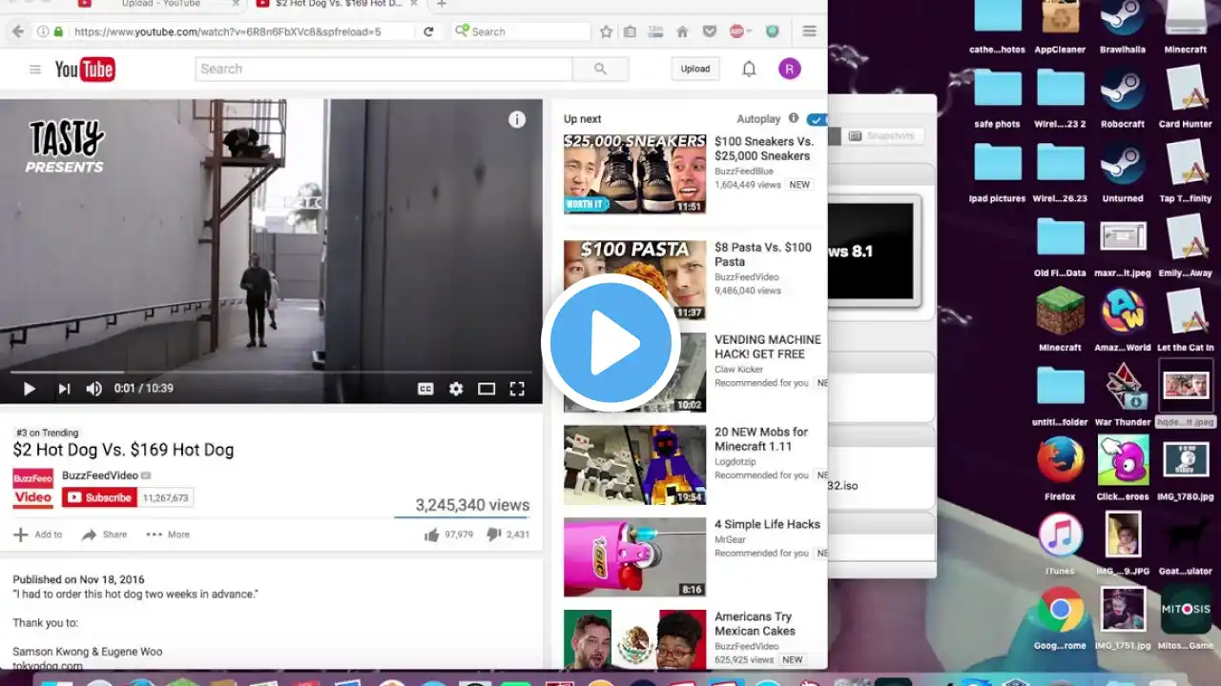Open a new browser tab
The image size is (1221, 686).
(x=441, y=4)
